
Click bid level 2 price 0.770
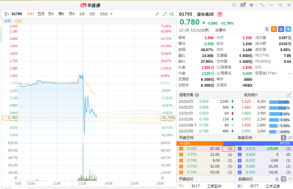pyautogui.click(x=192, y=155)
